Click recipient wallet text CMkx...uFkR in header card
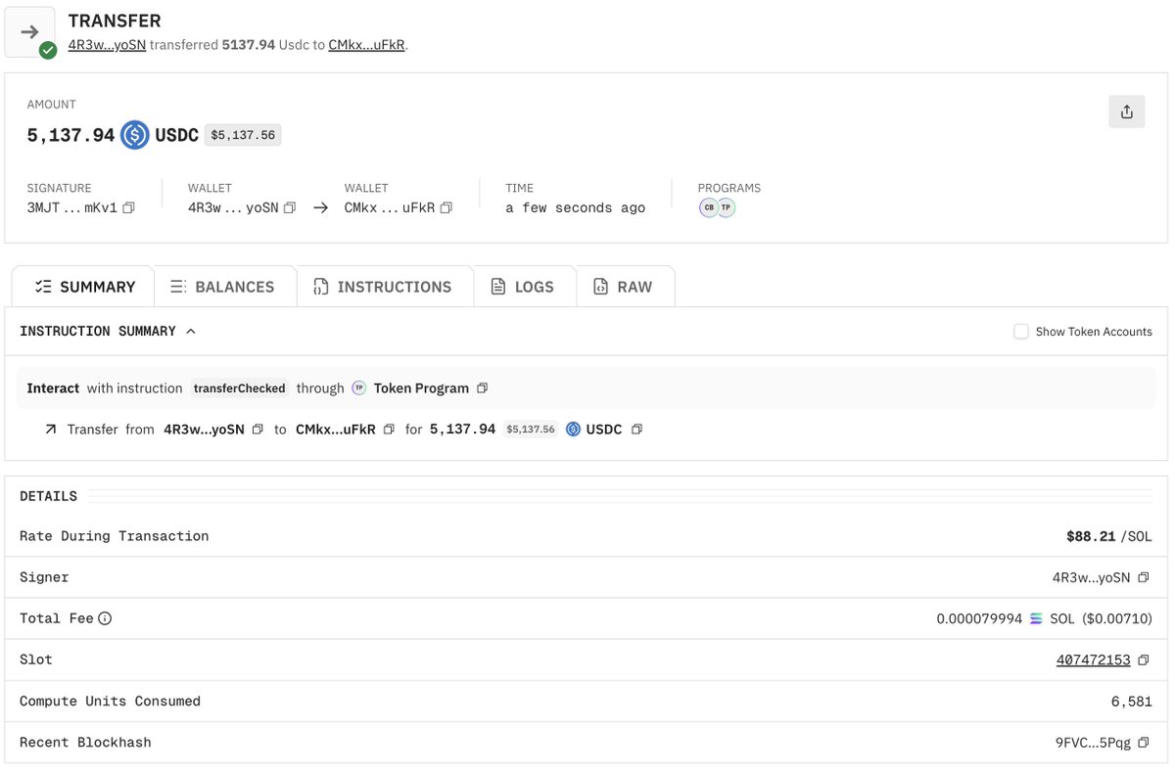 (x=390, y=207)
